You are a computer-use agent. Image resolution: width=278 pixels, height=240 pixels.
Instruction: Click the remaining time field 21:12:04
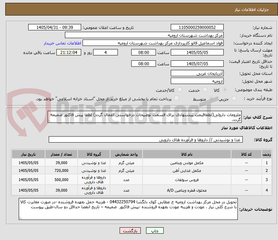point(69,52)
